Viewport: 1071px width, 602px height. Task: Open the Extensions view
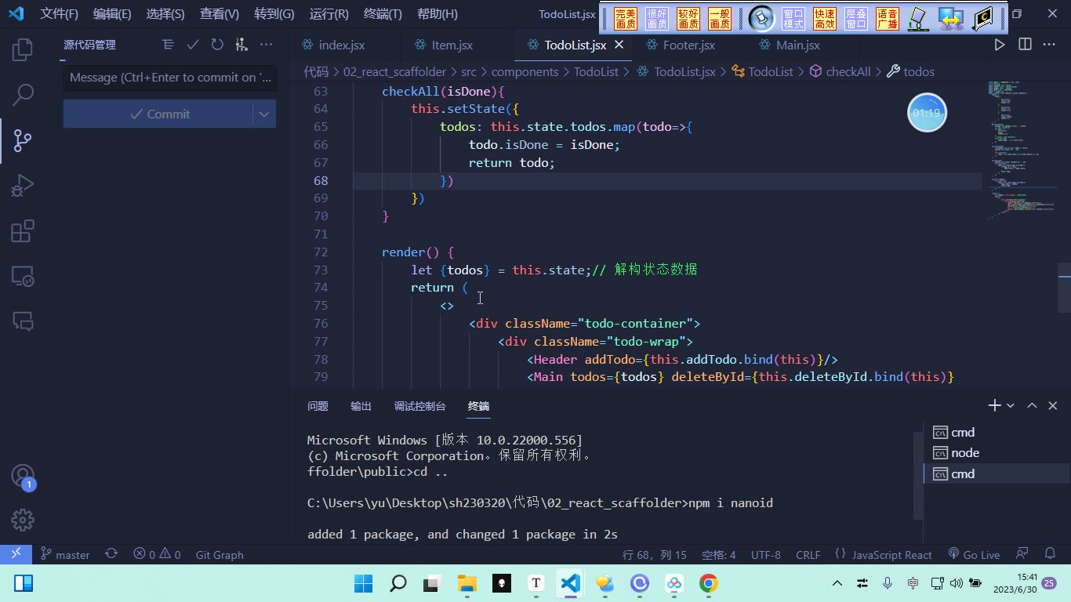pos(23,231)
